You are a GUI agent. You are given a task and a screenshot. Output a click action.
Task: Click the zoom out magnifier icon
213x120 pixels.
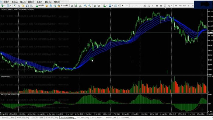click(x=90, y=6)
